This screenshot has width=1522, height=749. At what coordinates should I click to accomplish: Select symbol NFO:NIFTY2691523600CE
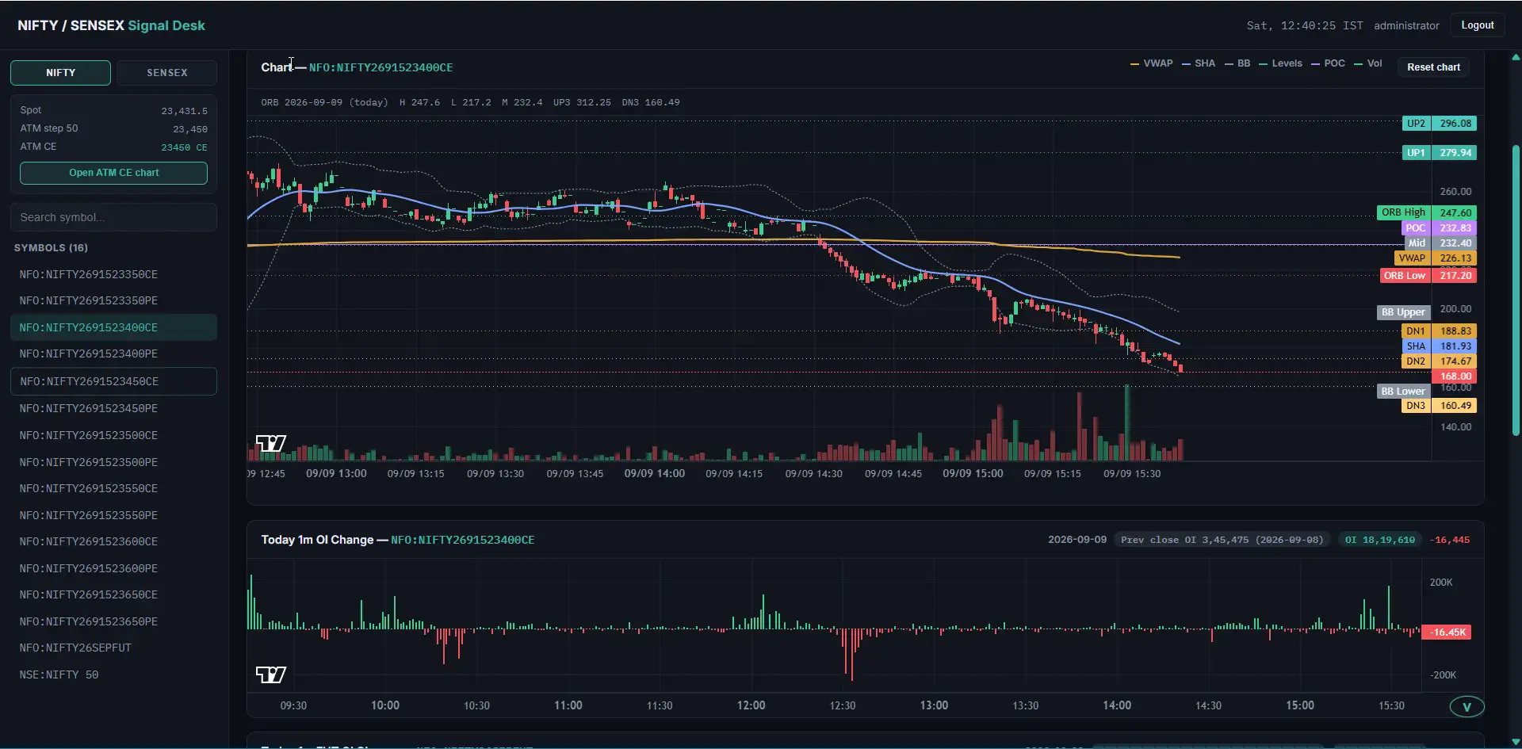click(x=113, y=541)
